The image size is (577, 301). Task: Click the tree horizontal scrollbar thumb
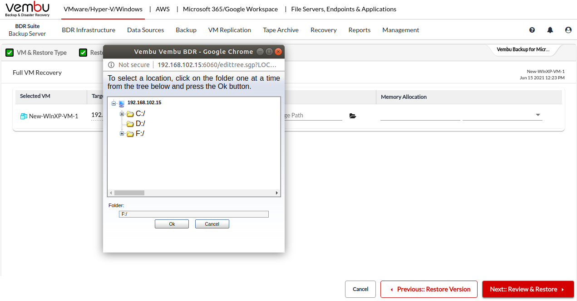pyautogui.click(x=129, y=193)
